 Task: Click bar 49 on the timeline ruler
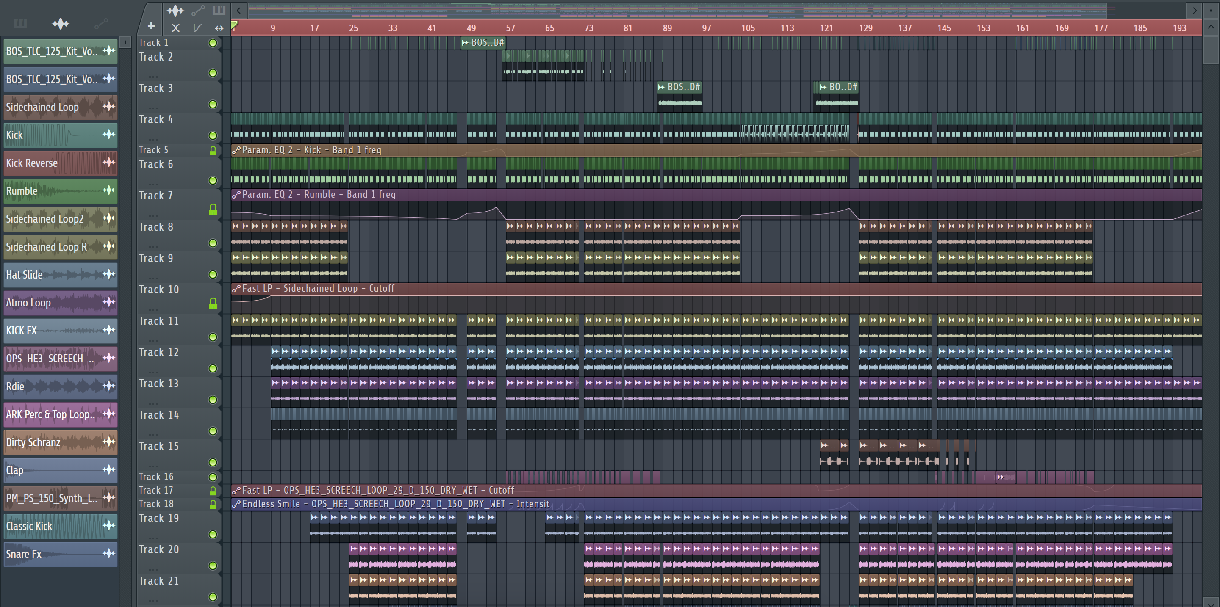[471, 28]
